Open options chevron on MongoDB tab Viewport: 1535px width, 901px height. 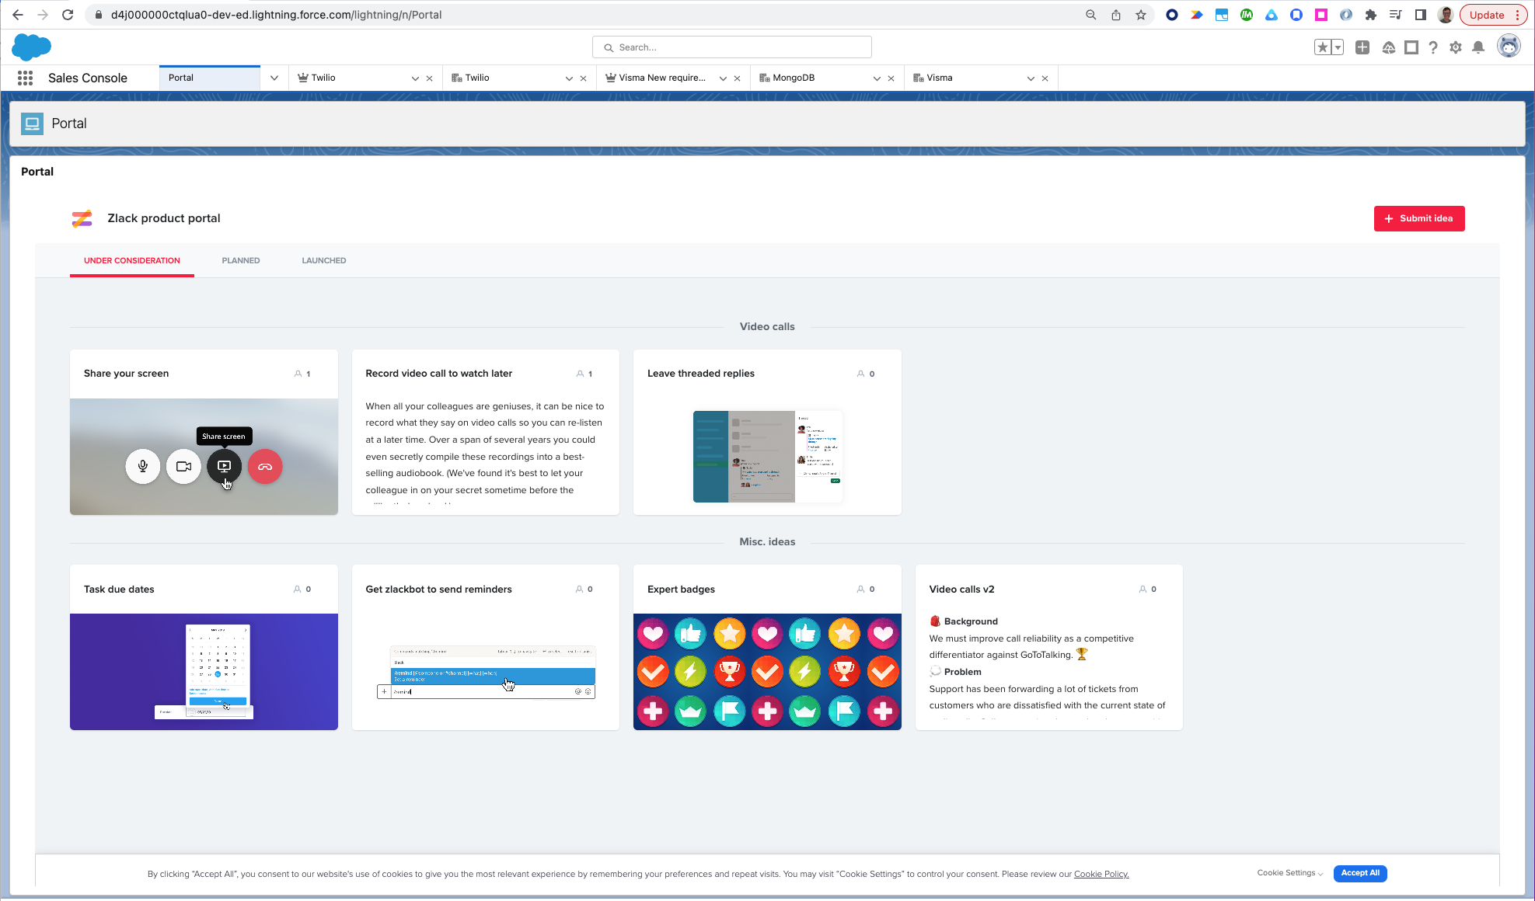tap(877, 78)
